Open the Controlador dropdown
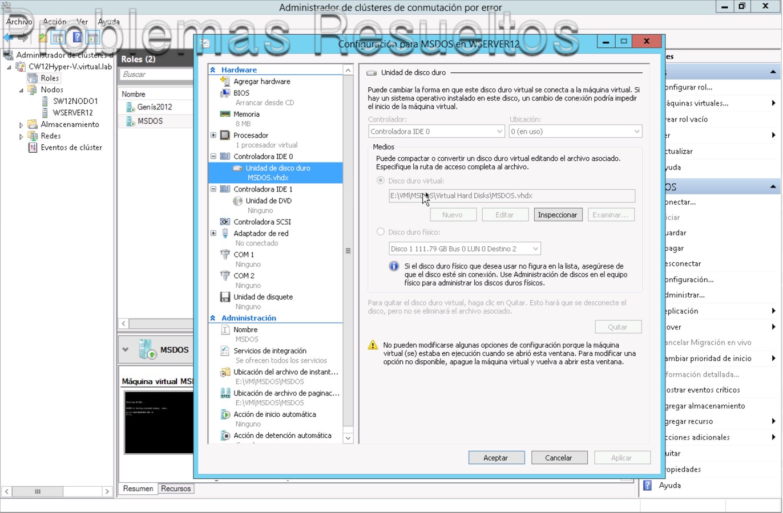This screenshot has height=513, width=783. (437, 132)
